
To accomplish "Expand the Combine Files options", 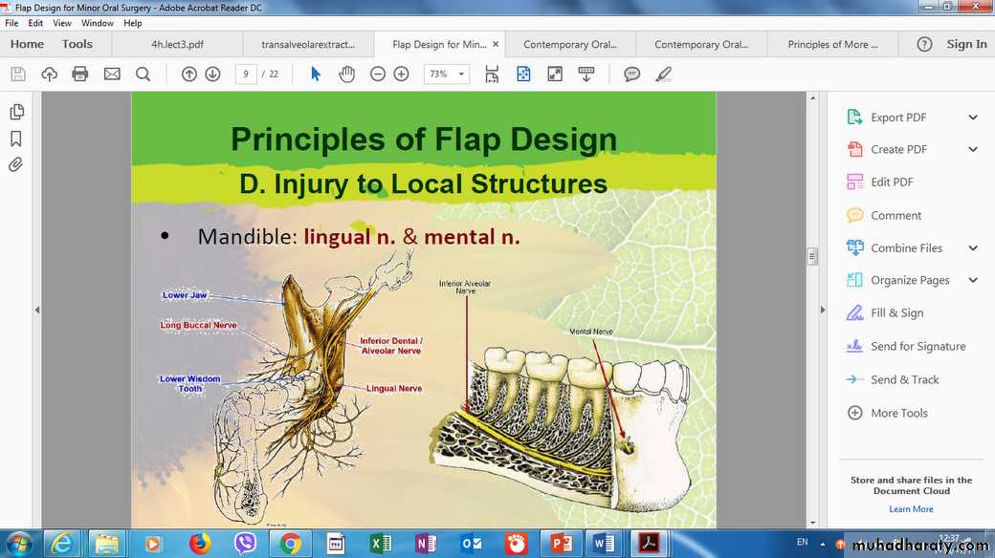I will pyautogui.click(x=973, y=248).
